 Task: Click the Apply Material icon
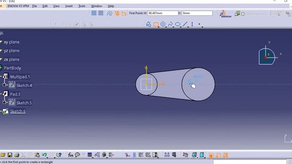[x=185, y=155]
